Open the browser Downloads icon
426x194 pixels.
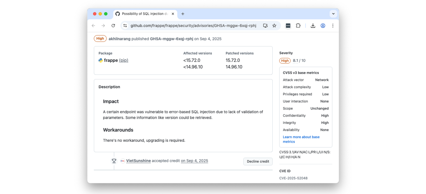(313, 26)
